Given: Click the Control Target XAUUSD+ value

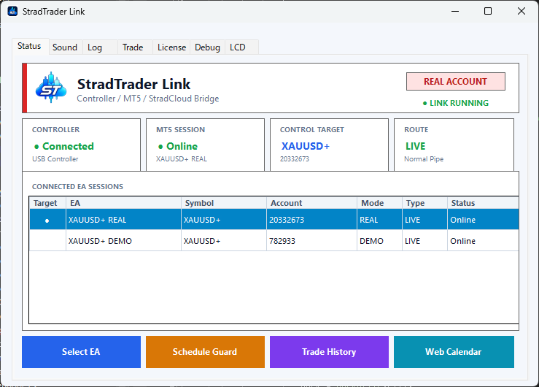Looking at the screenshot, I should 306,146.
